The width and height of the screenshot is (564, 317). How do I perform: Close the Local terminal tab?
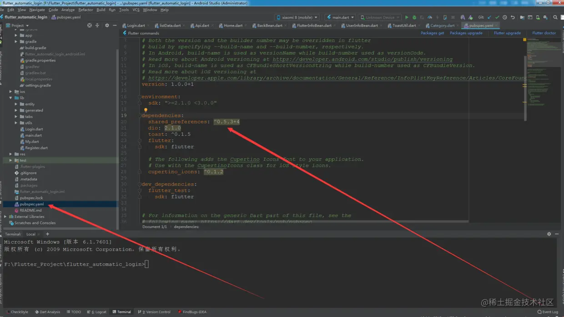pos(39,234)
